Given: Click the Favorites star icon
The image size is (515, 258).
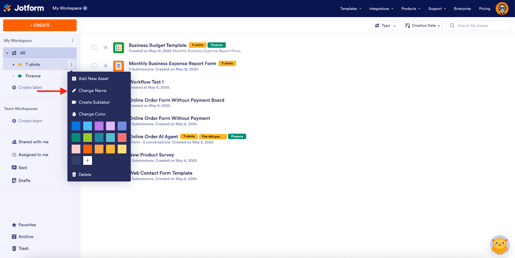Looking at the screenshot, I should 14,225.
